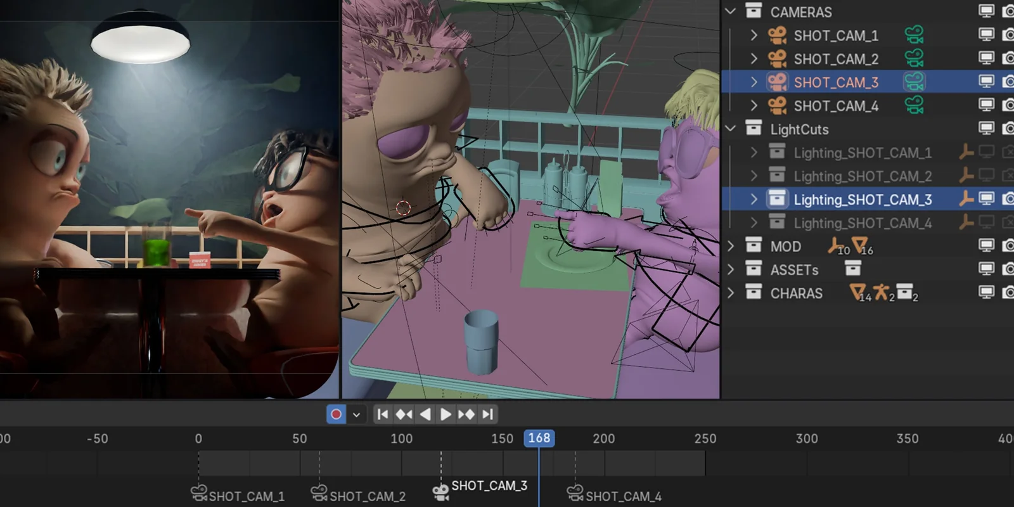This screenshot has width=1014, height=507.
Task: Toggle viewport visibility of SHOT_CAM_3
Action: point(986,82)
